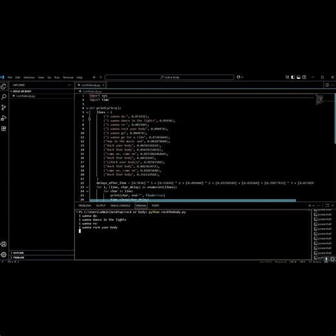Screen dimensions: 336x336
Task: Maximize the terminal panel size
Action: tap(327, 205)
